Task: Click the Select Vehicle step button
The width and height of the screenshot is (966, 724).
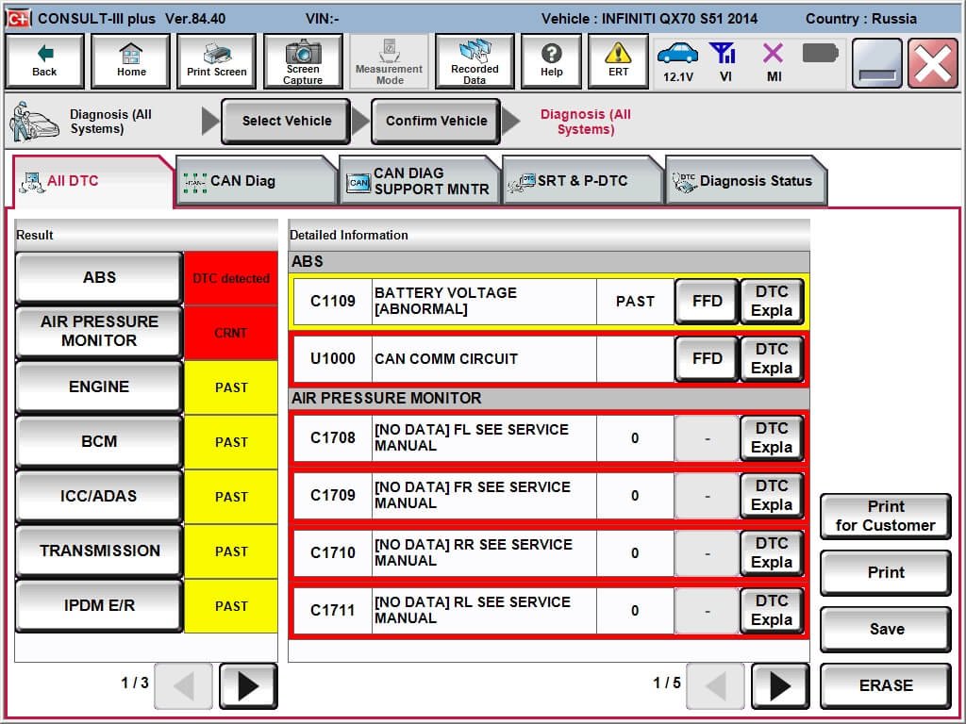Action: [x=287, y=122]
